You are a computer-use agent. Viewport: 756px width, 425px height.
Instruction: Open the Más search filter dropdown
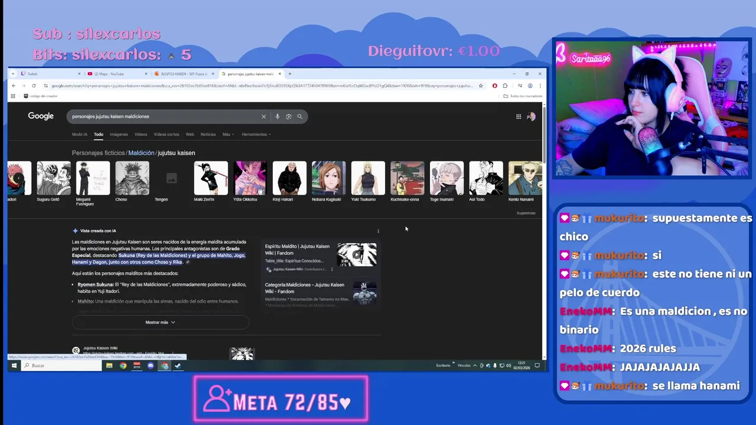[x=228, y=135]
